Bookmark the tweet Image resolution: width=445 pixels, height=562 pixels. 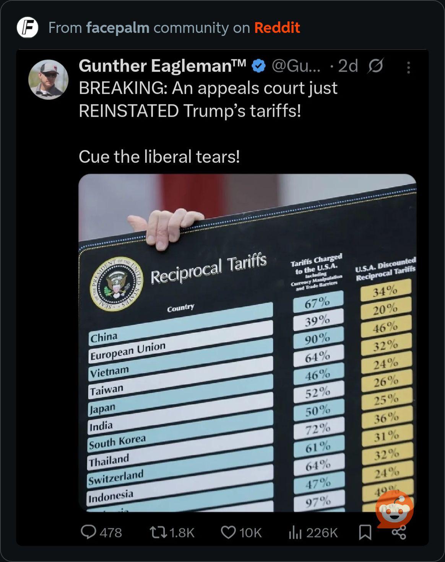[365, 532]
